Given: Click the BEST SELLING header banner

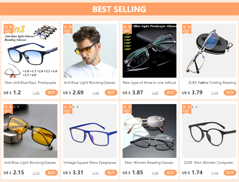Looking at the screenshot, I should (x=120, y=9).
